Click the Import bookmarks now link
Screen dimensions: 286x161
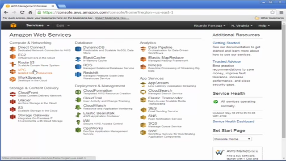tap(112, 18)
